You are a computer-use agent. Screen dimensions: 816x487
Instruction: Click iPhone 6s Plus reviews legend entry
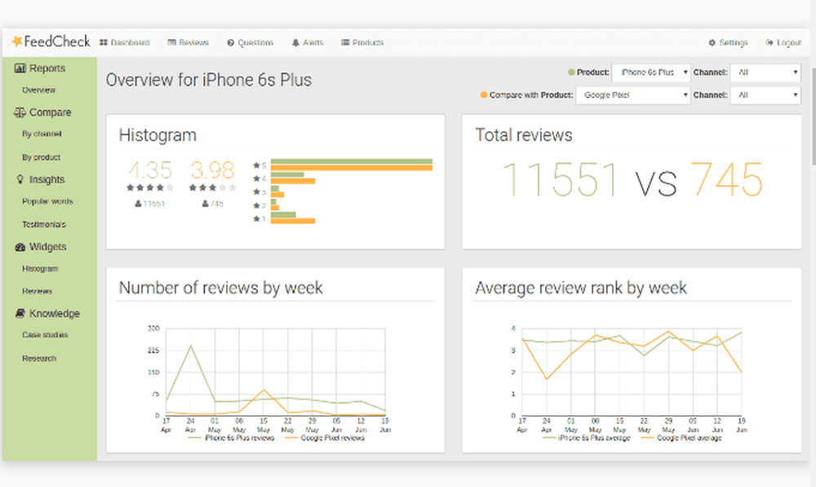pos(231,438)
